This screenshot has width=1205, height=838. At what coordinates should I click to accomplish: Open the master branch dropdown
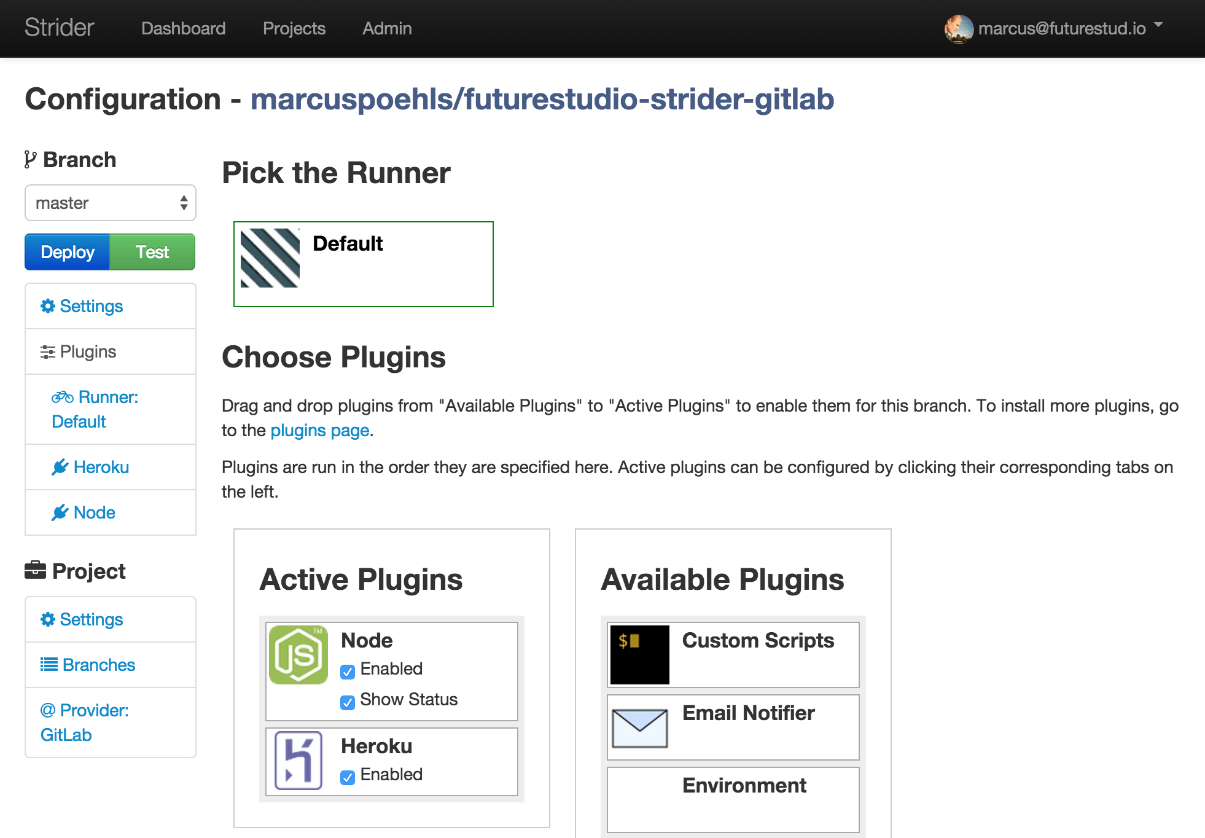[111, 203]
